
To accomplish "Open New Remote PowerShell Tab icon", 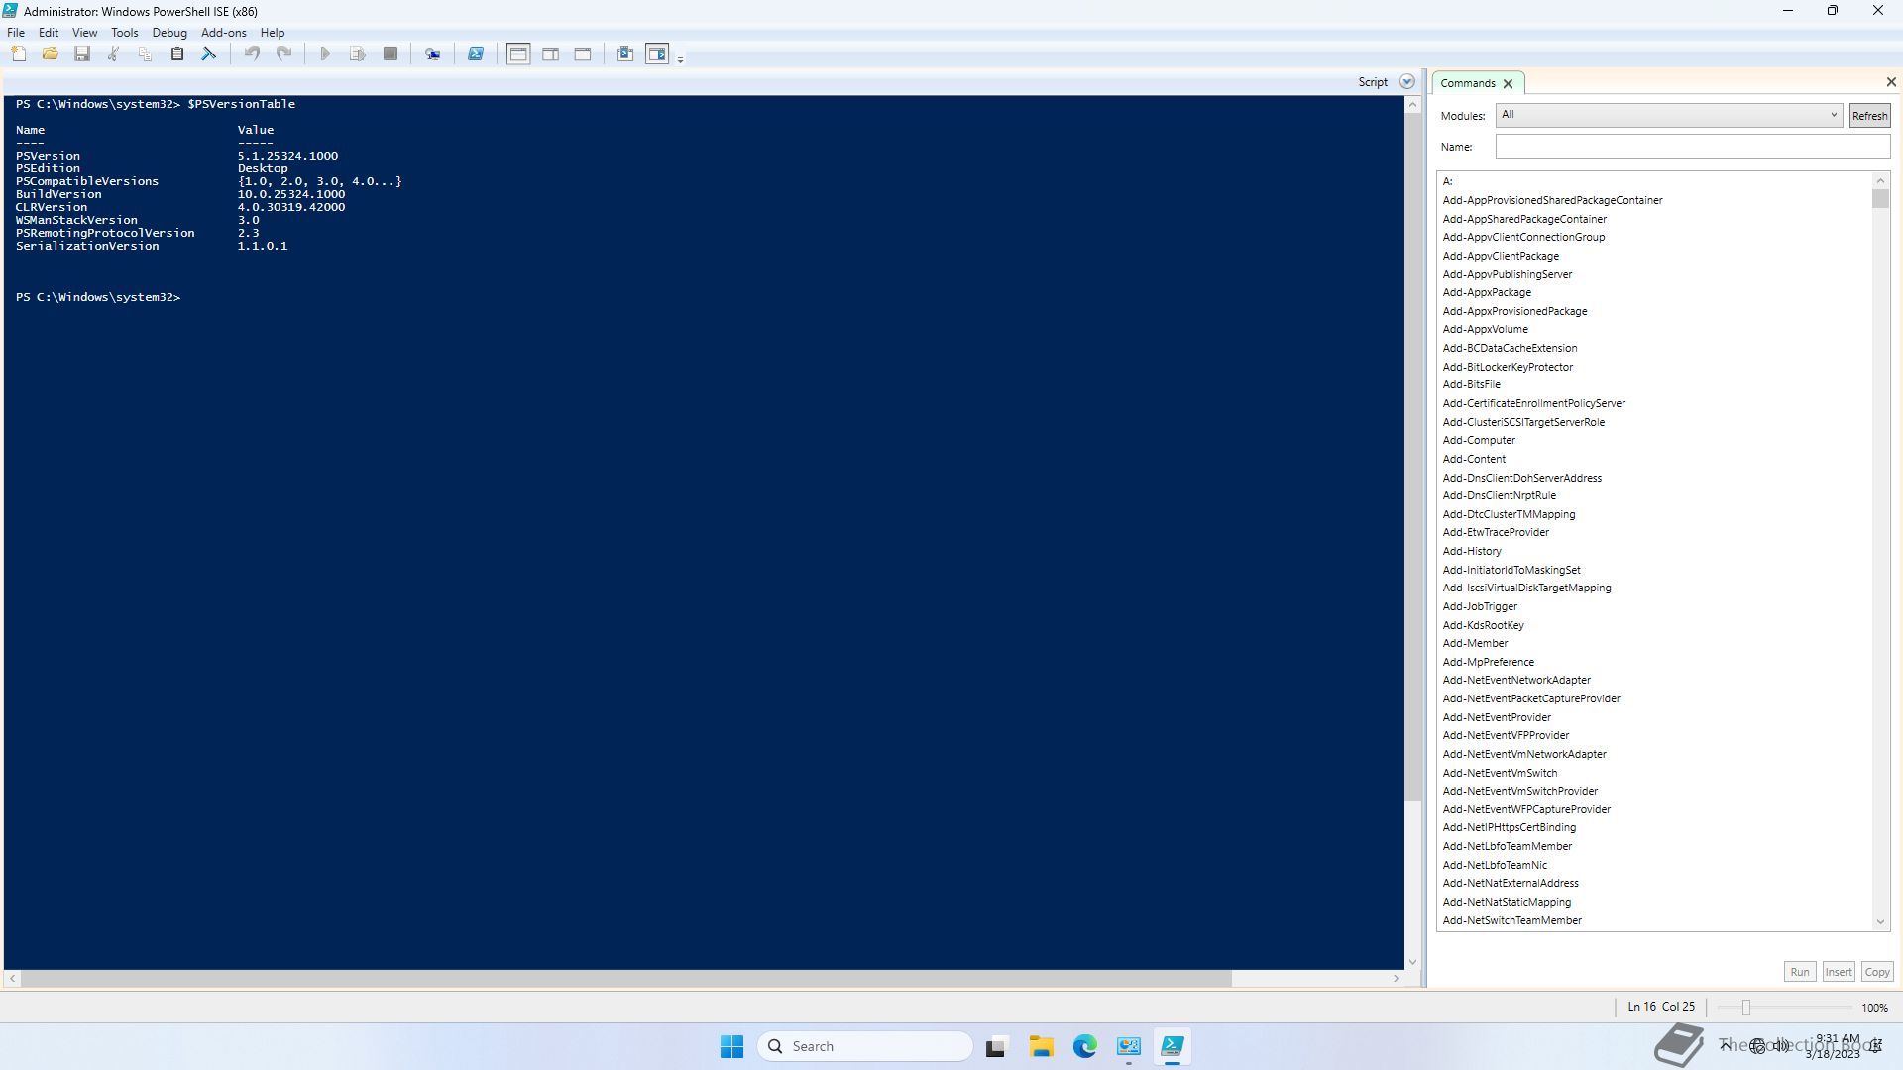I will coord(433,54).
